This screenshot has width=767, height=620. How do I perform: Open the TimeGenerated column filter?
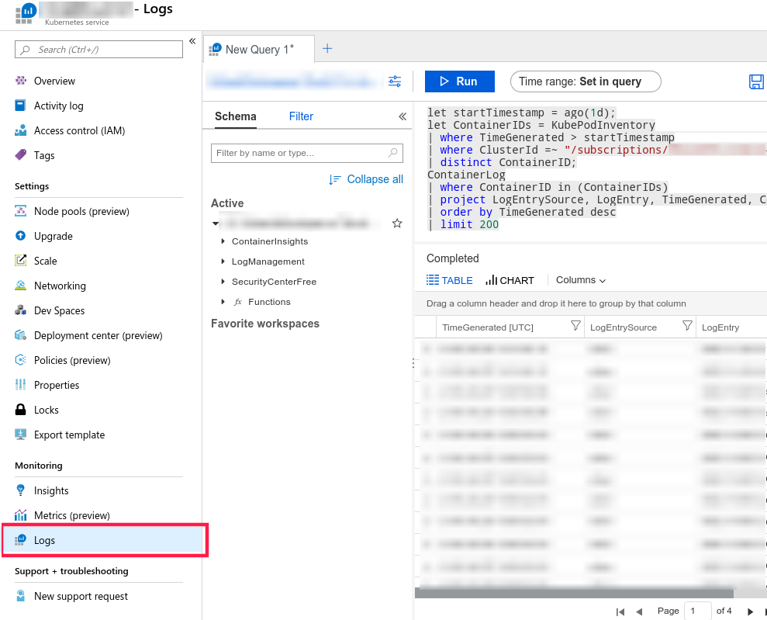575,327
